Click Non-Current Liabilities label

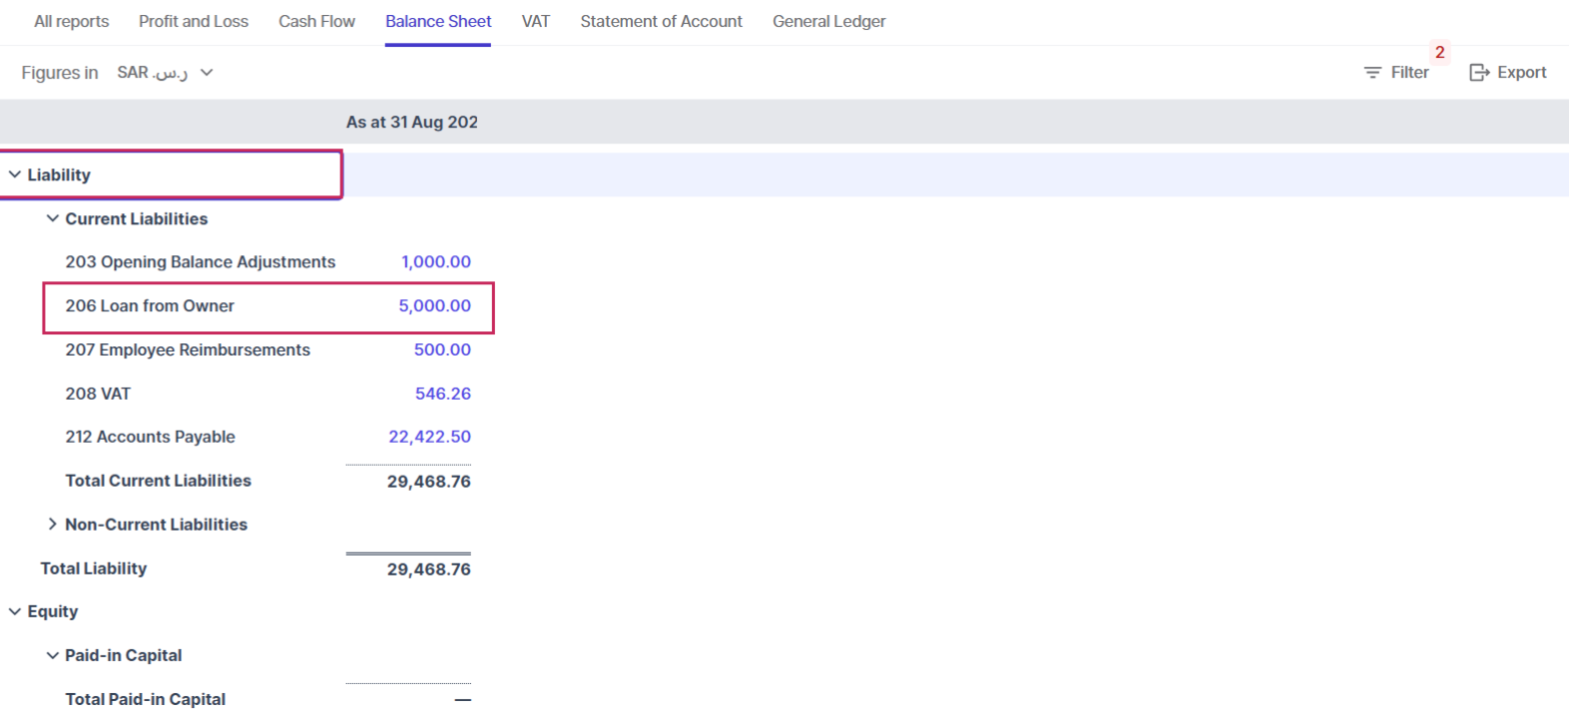(157, 525)
